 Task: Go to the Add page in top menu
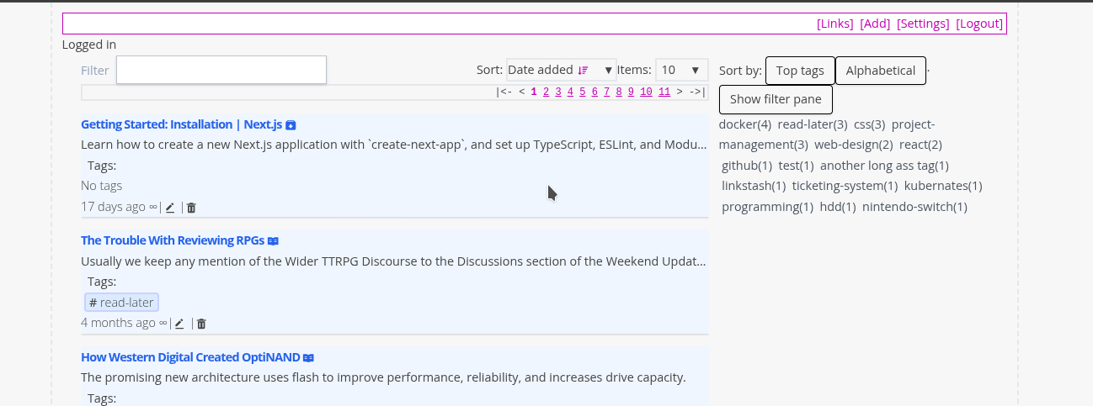coord(875,24)
